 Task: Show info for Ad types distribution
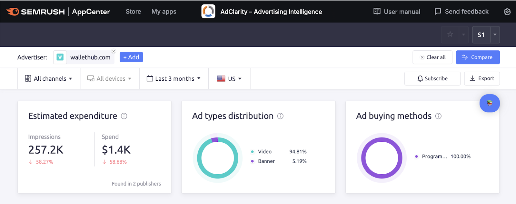click(x=280, y=116)
